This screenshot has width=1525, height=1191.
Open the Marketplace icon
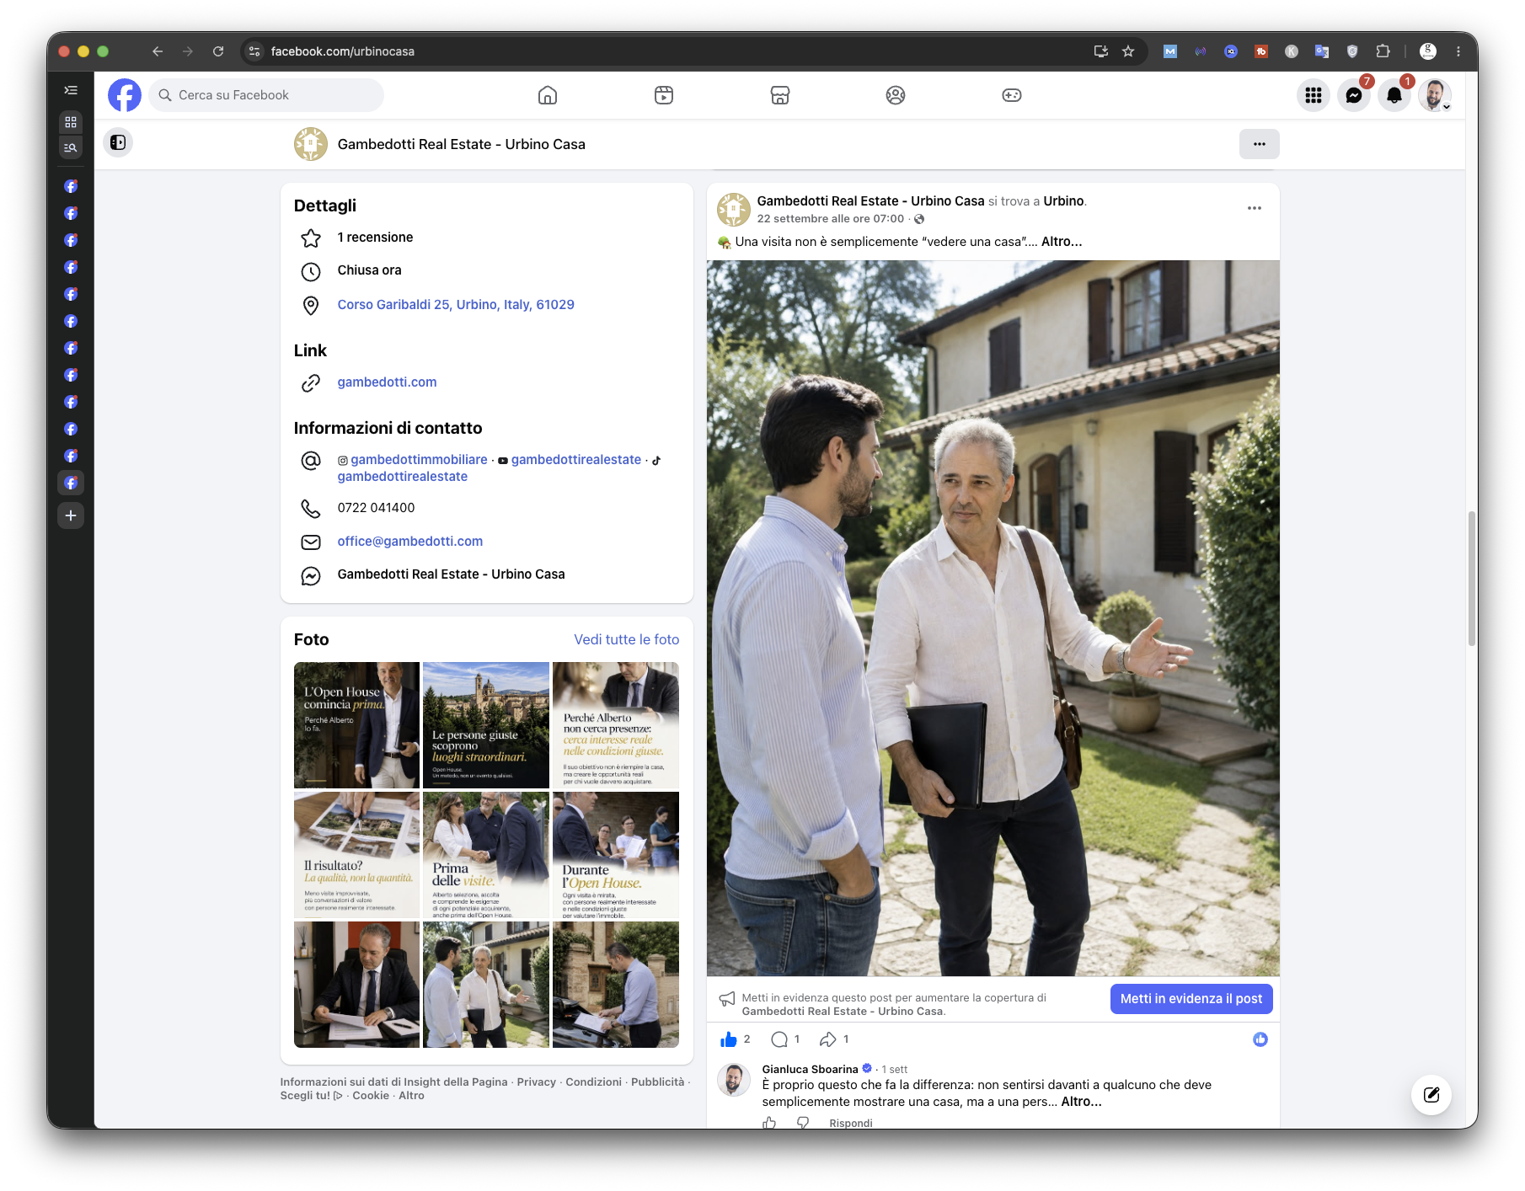click(780, 95)
